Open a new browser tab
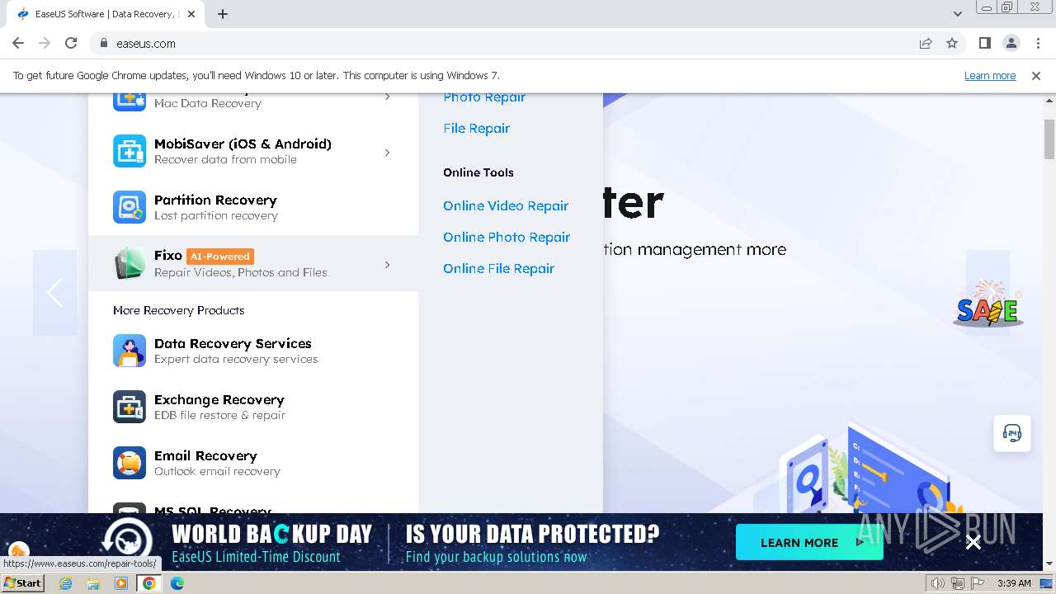The width and height of the screenshot is (1056, 594). pos(223,14)
